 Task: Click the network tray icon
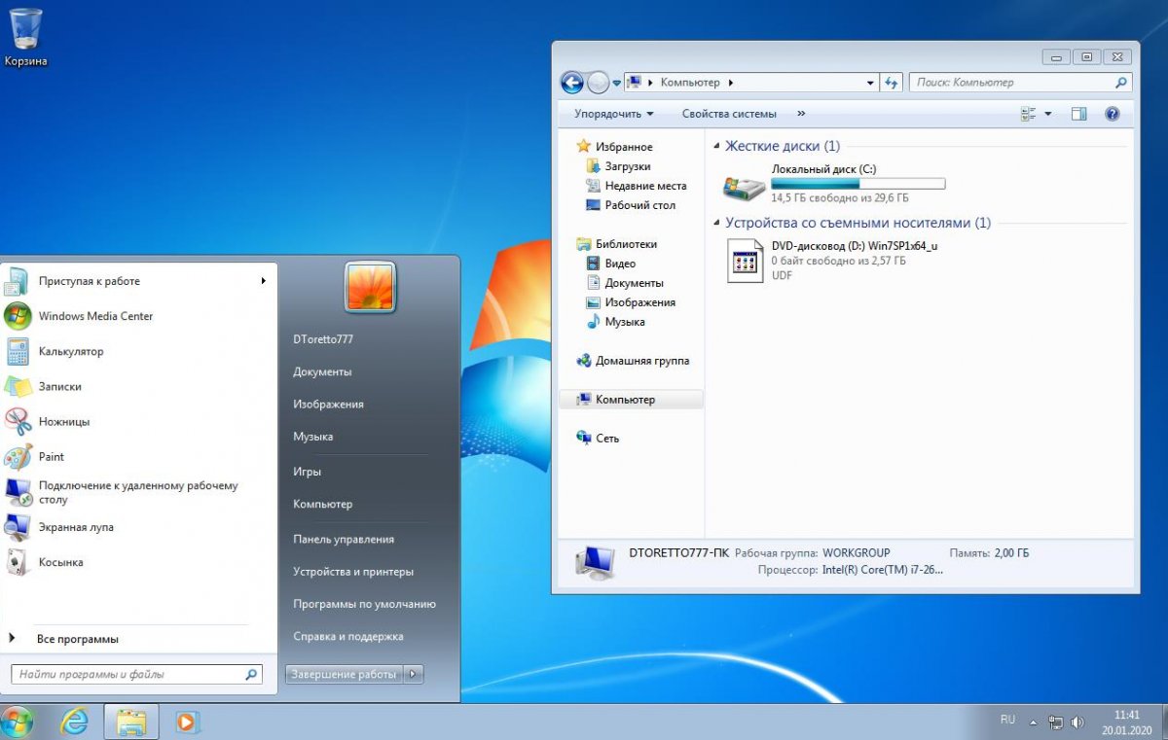coord(1056,722)
